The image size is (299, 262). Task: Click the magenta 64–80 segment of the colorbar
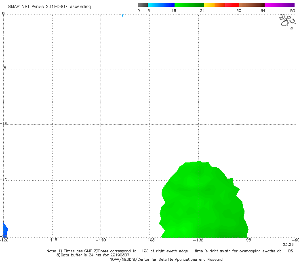click(x=280, y=5)
